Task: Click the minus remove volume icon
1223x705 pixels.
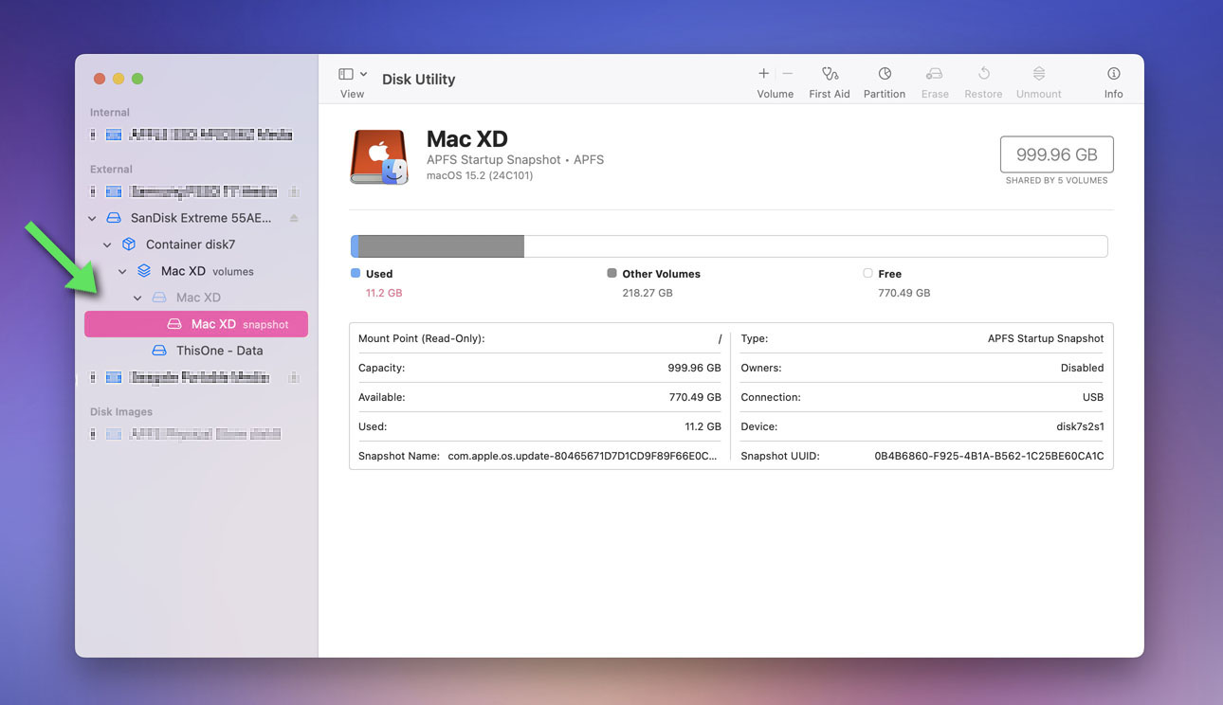Action: (x=787, y=74)
